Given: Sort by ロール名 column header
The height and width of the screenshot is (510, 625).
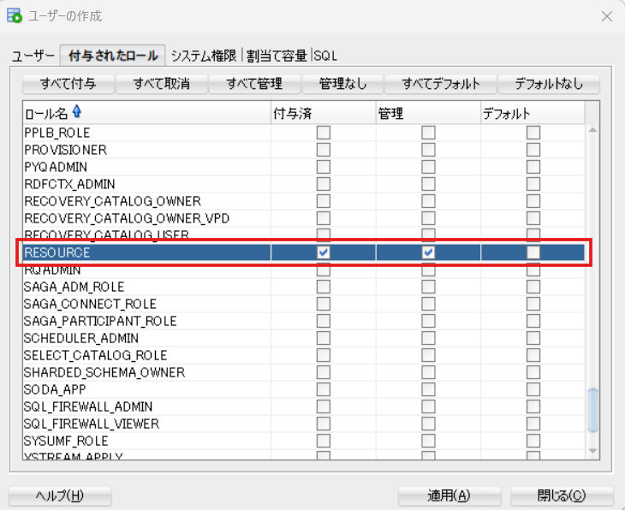Looking at the screenshot, I should coord(146,113).
